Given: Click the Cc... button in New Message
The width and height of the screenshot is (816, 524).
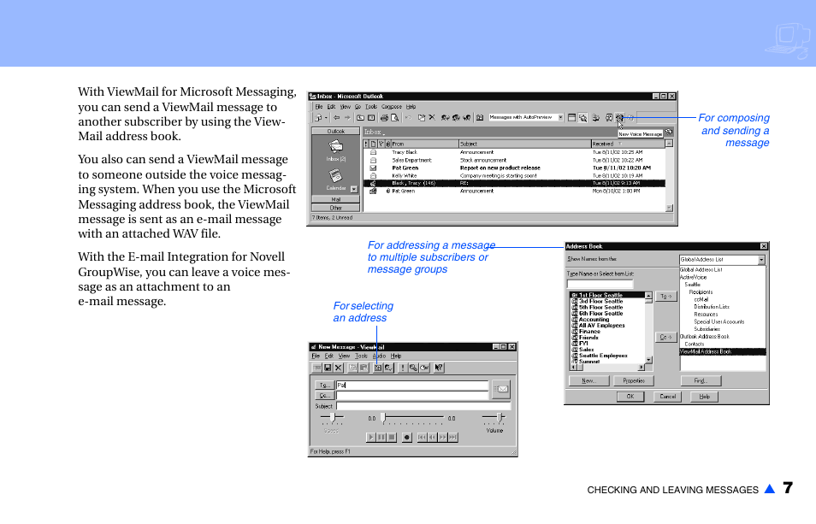Looking at the screenshot, I should click(x=325, y=396).
